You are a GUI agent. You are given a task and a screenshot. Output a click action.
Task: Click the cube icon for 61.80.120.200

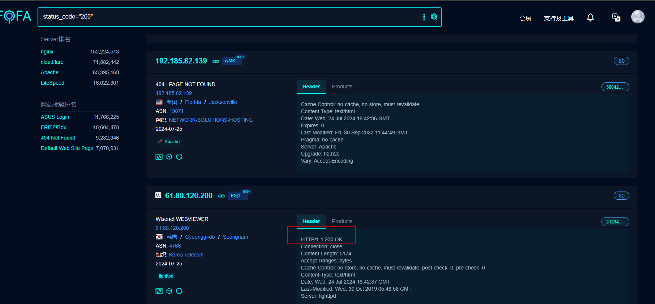169,291
